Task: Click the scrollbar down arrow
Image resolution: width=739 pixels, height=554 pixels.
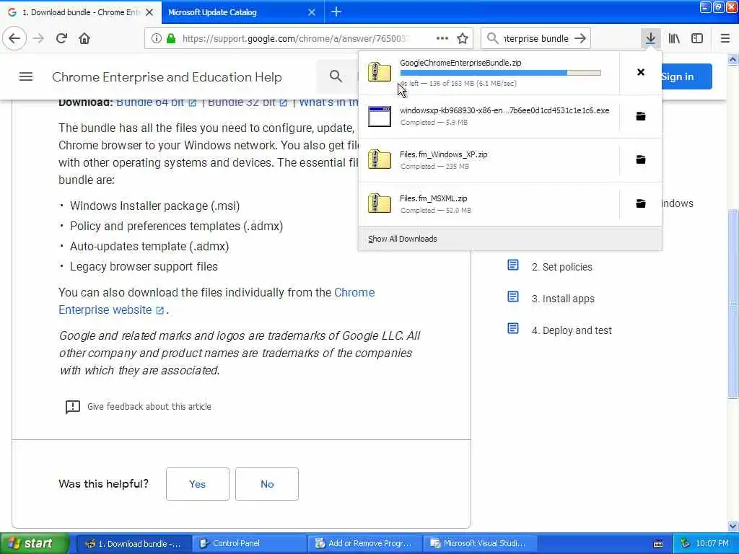Action: tap(733, 526)
